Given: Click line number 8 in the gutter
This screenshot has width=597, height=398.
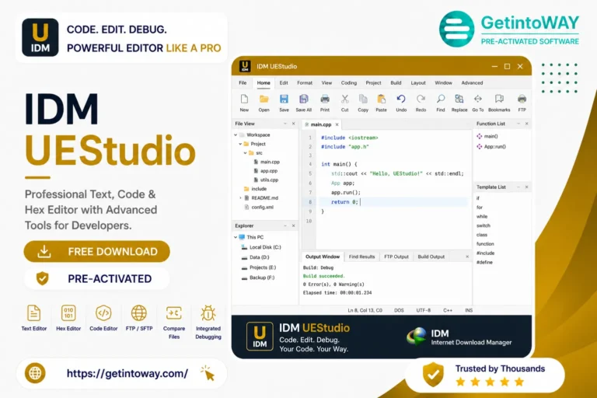Looking at the screenshot, I should (310, 202).
